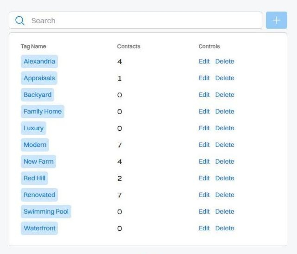The height and width of the screenshot is (254, 297).
Task: Click the magnifying glass search icon
Action: click(20, 21)
